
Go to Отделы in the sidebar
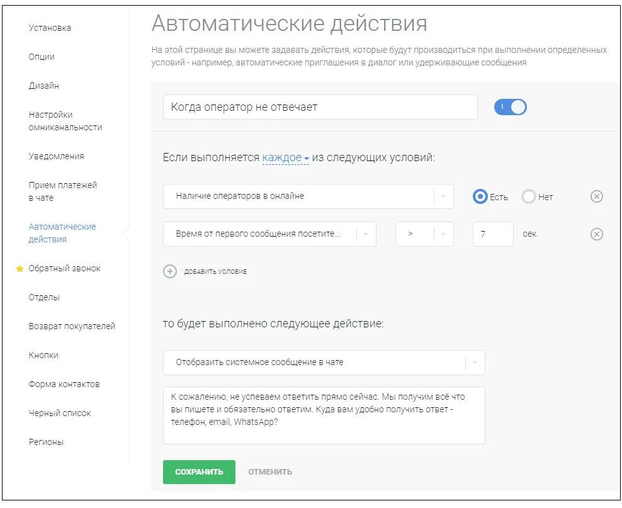pyautogui.click(x=44, y=297)
